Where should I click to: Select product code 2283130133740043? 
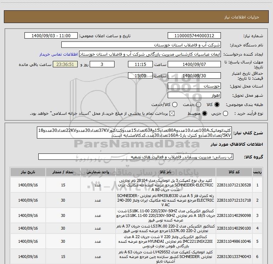pyautogui.click(x=234, y=257)
